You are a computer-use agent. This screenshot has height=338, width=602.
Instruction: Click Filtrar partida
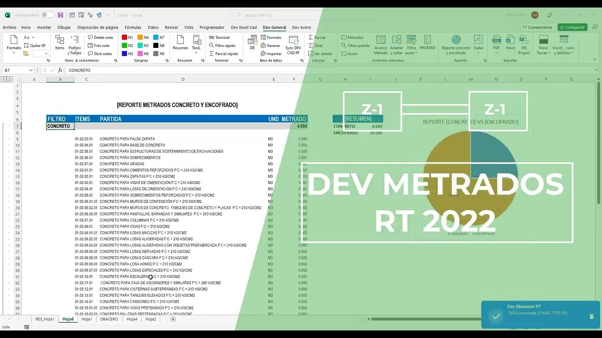pos(356,46)
